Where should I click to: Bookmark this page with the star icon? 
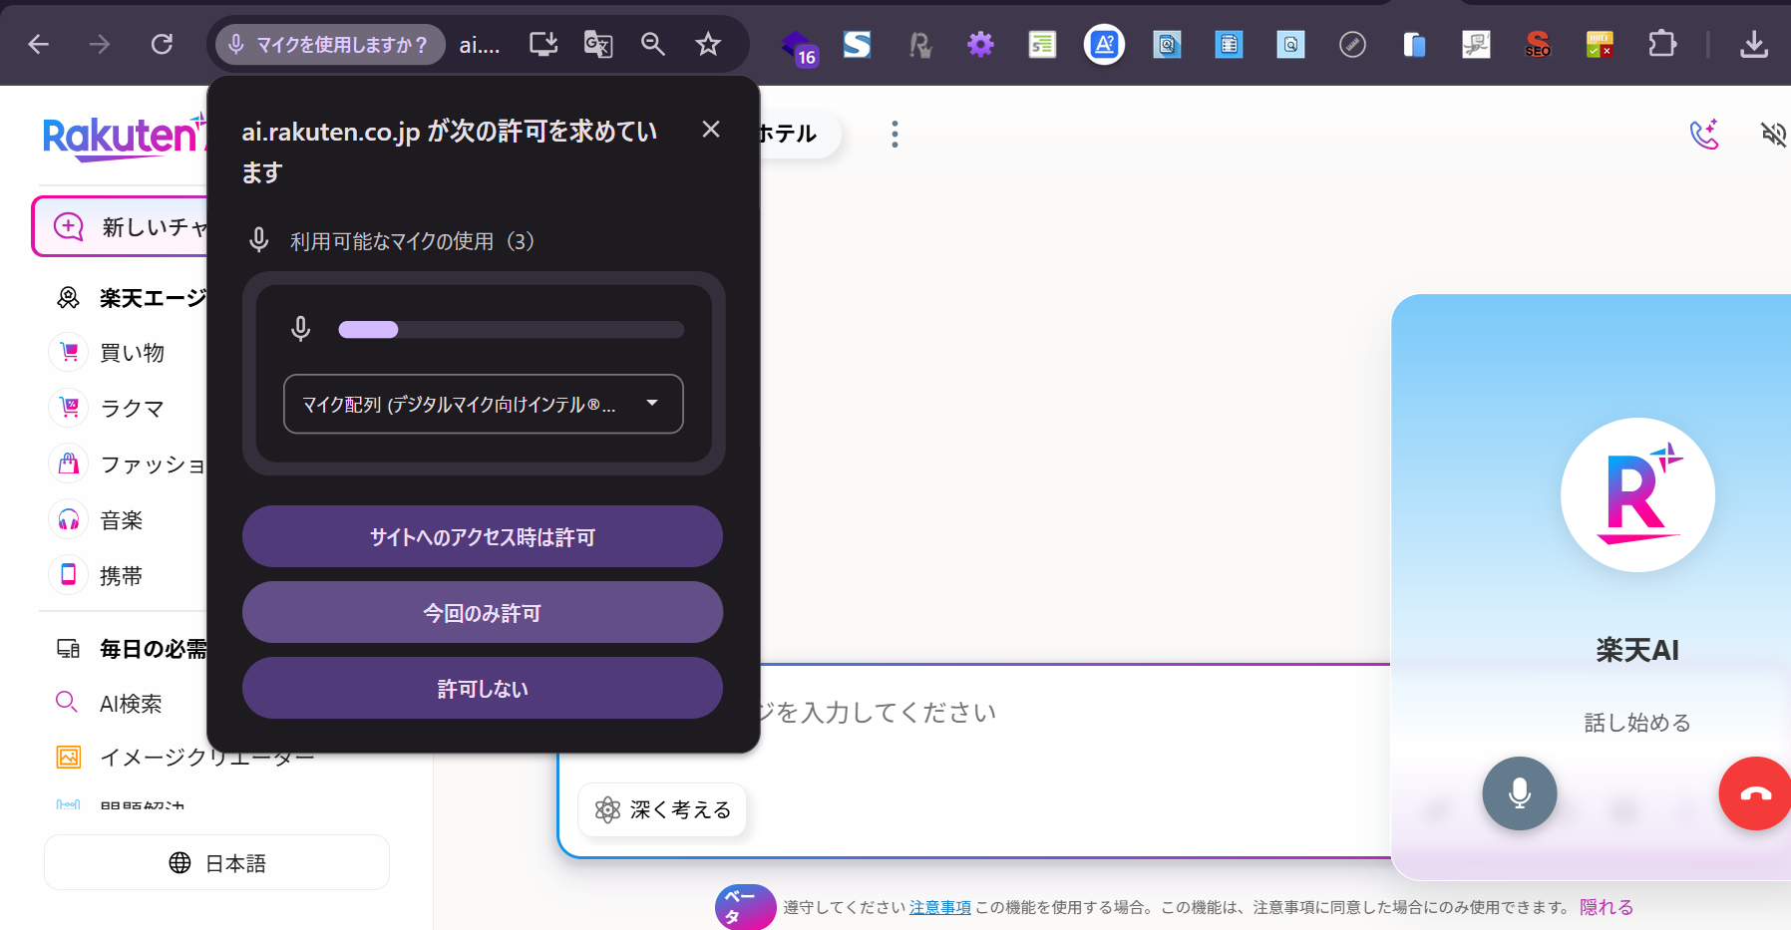(708, 44)
